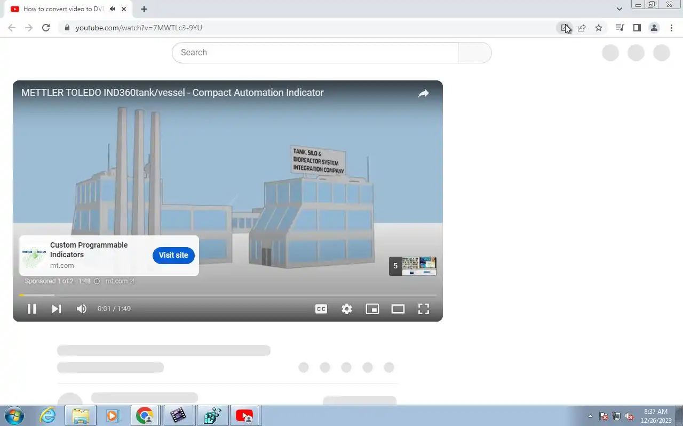Show hidden system tray icons
Screen dimensions: 683x426
pyautogui.click(x=590, y=416)
